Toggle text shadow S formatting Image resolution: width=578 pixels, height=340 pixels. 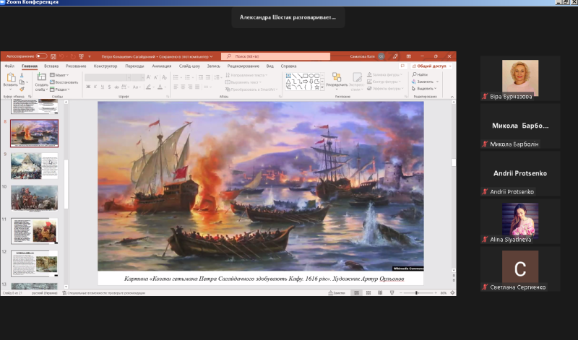coord(109,87)
